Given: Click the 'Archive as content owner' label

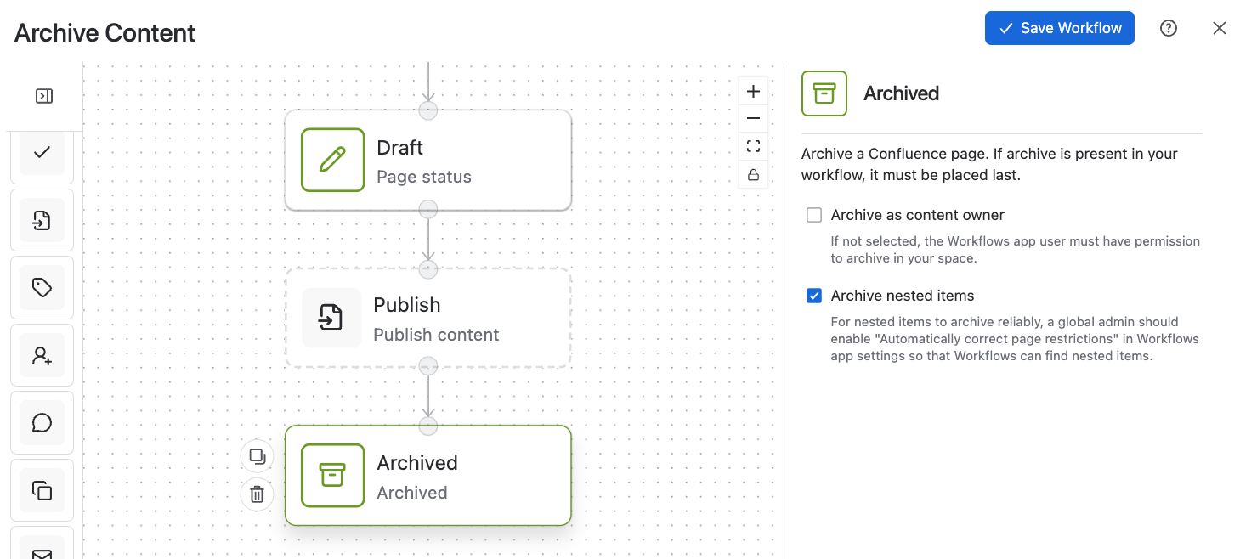Looking at the screenshot, I should point(918,215).
